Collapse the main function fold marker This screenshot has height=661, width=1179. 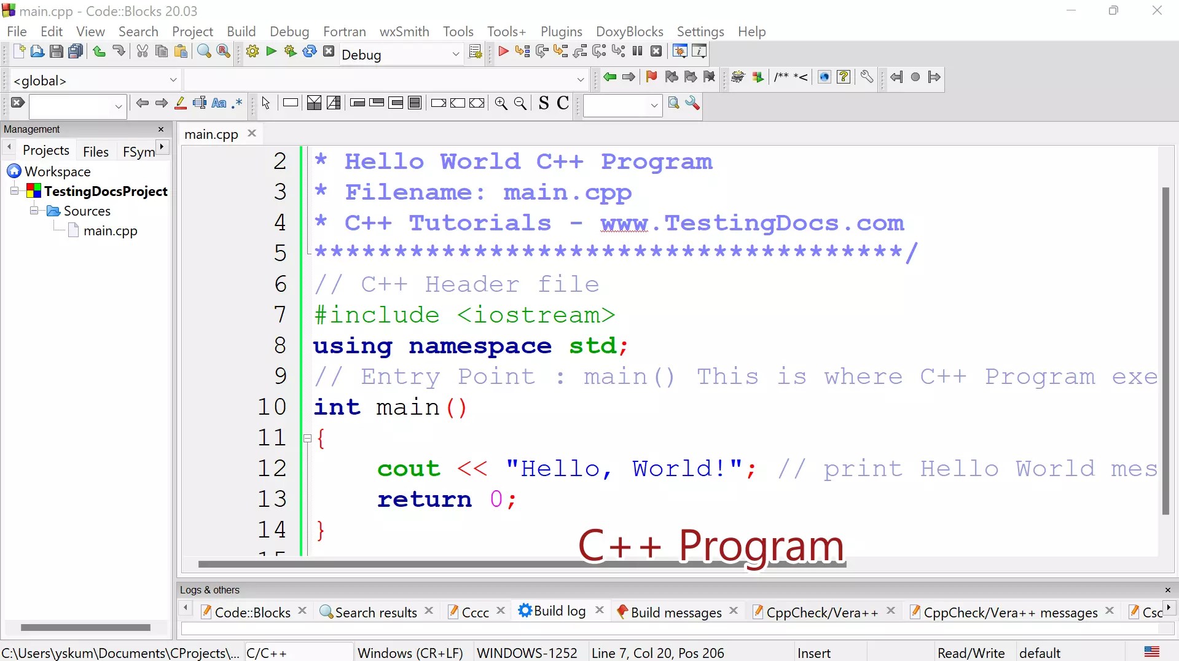(x=307, y=438)
